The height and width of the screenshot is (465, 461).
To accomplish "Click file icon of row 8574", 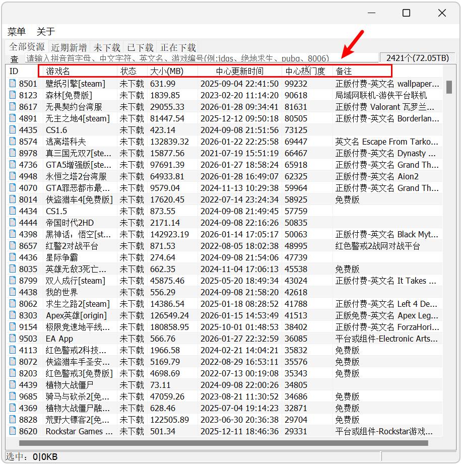I will pyautogui.click(x=13, y=141).
